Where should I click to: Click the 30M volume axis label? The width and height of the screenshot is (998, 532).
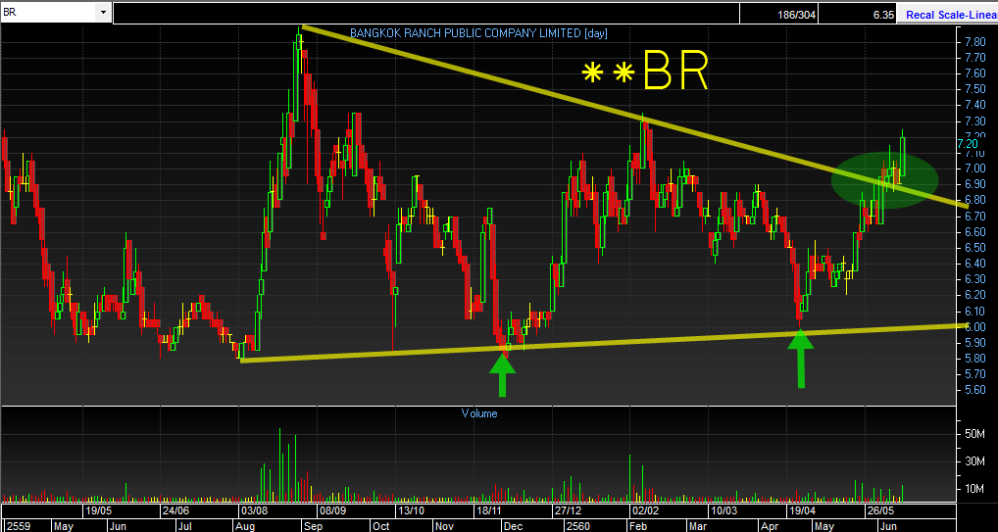click(975, 461)
